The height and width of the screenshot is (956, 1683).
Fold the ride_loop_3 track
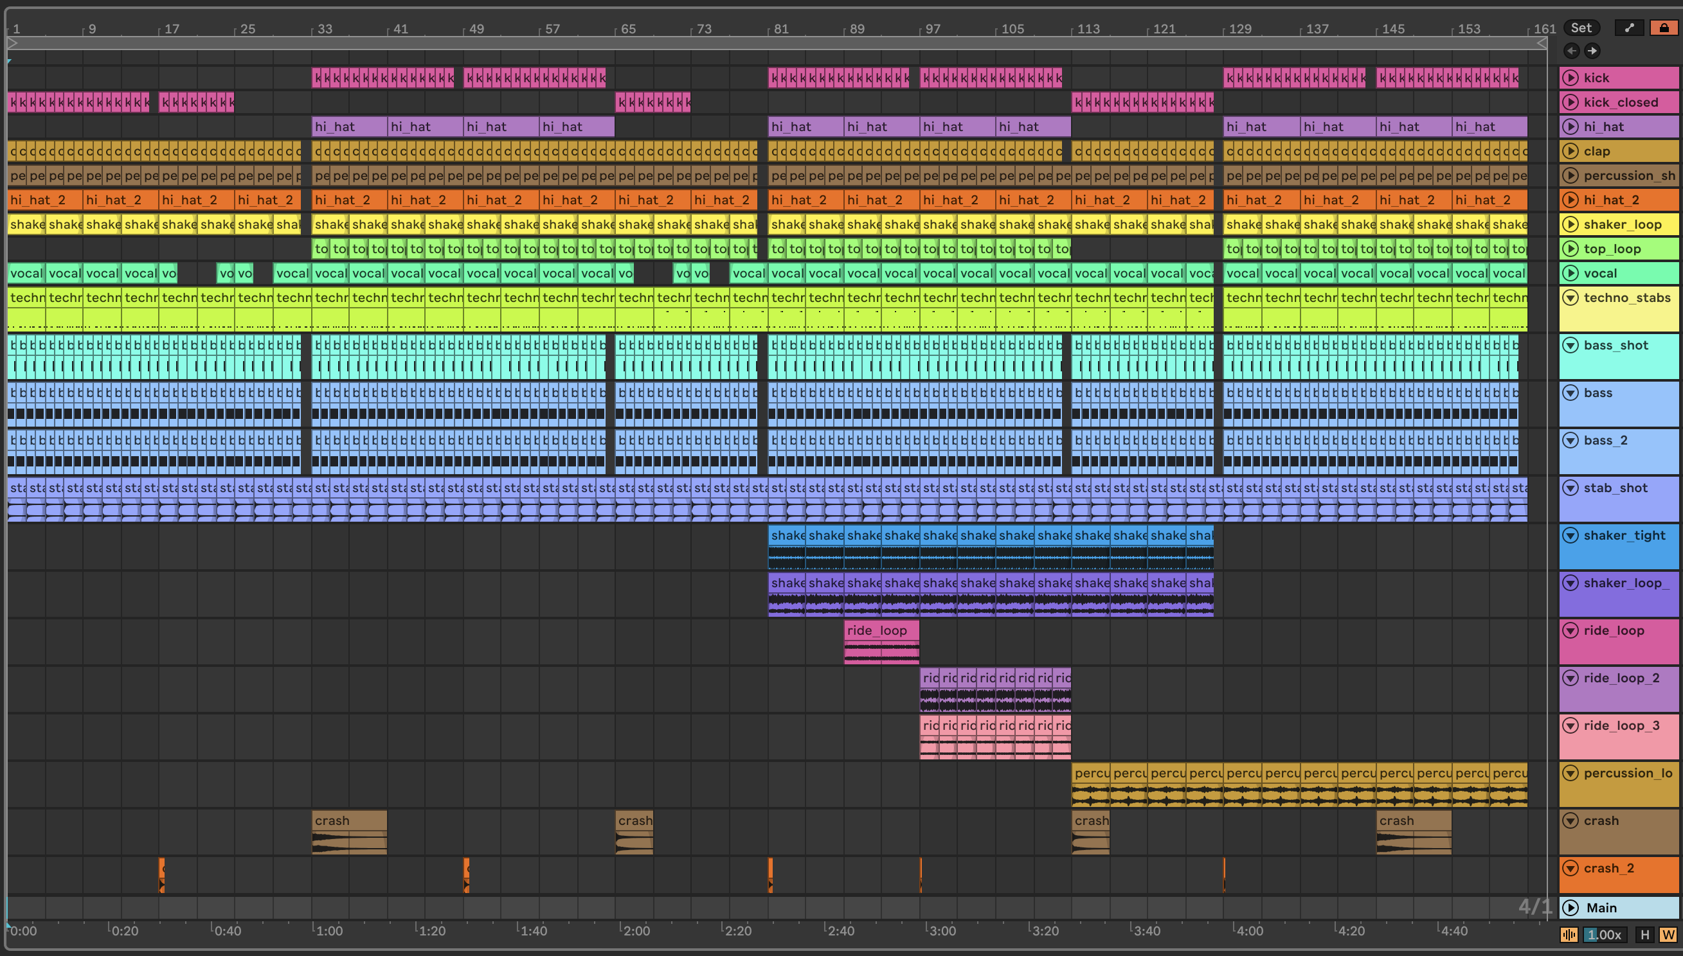1571,725
